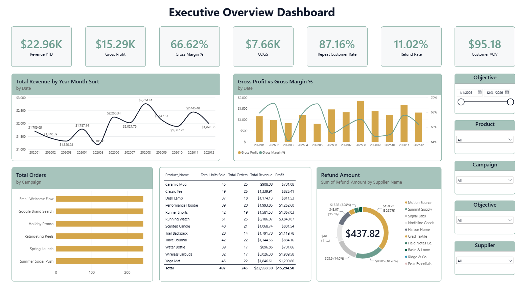Sort table by Product_Name column header
Image resolution: width=532 pixels, height=292 pixels.
point(177,175)
